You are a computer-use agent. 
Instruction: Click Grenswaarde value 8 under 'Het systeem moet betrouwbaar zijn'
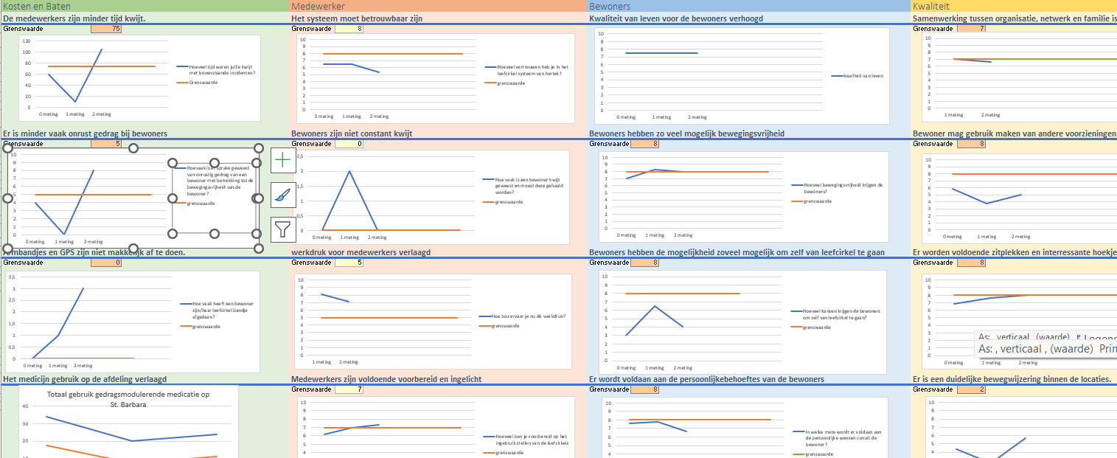pyautogui.click(x=349, y=29)
